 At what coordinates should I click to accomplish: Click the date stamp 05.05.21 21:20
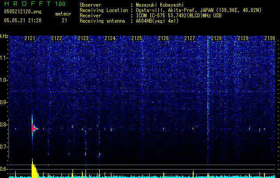pos(23,20)
